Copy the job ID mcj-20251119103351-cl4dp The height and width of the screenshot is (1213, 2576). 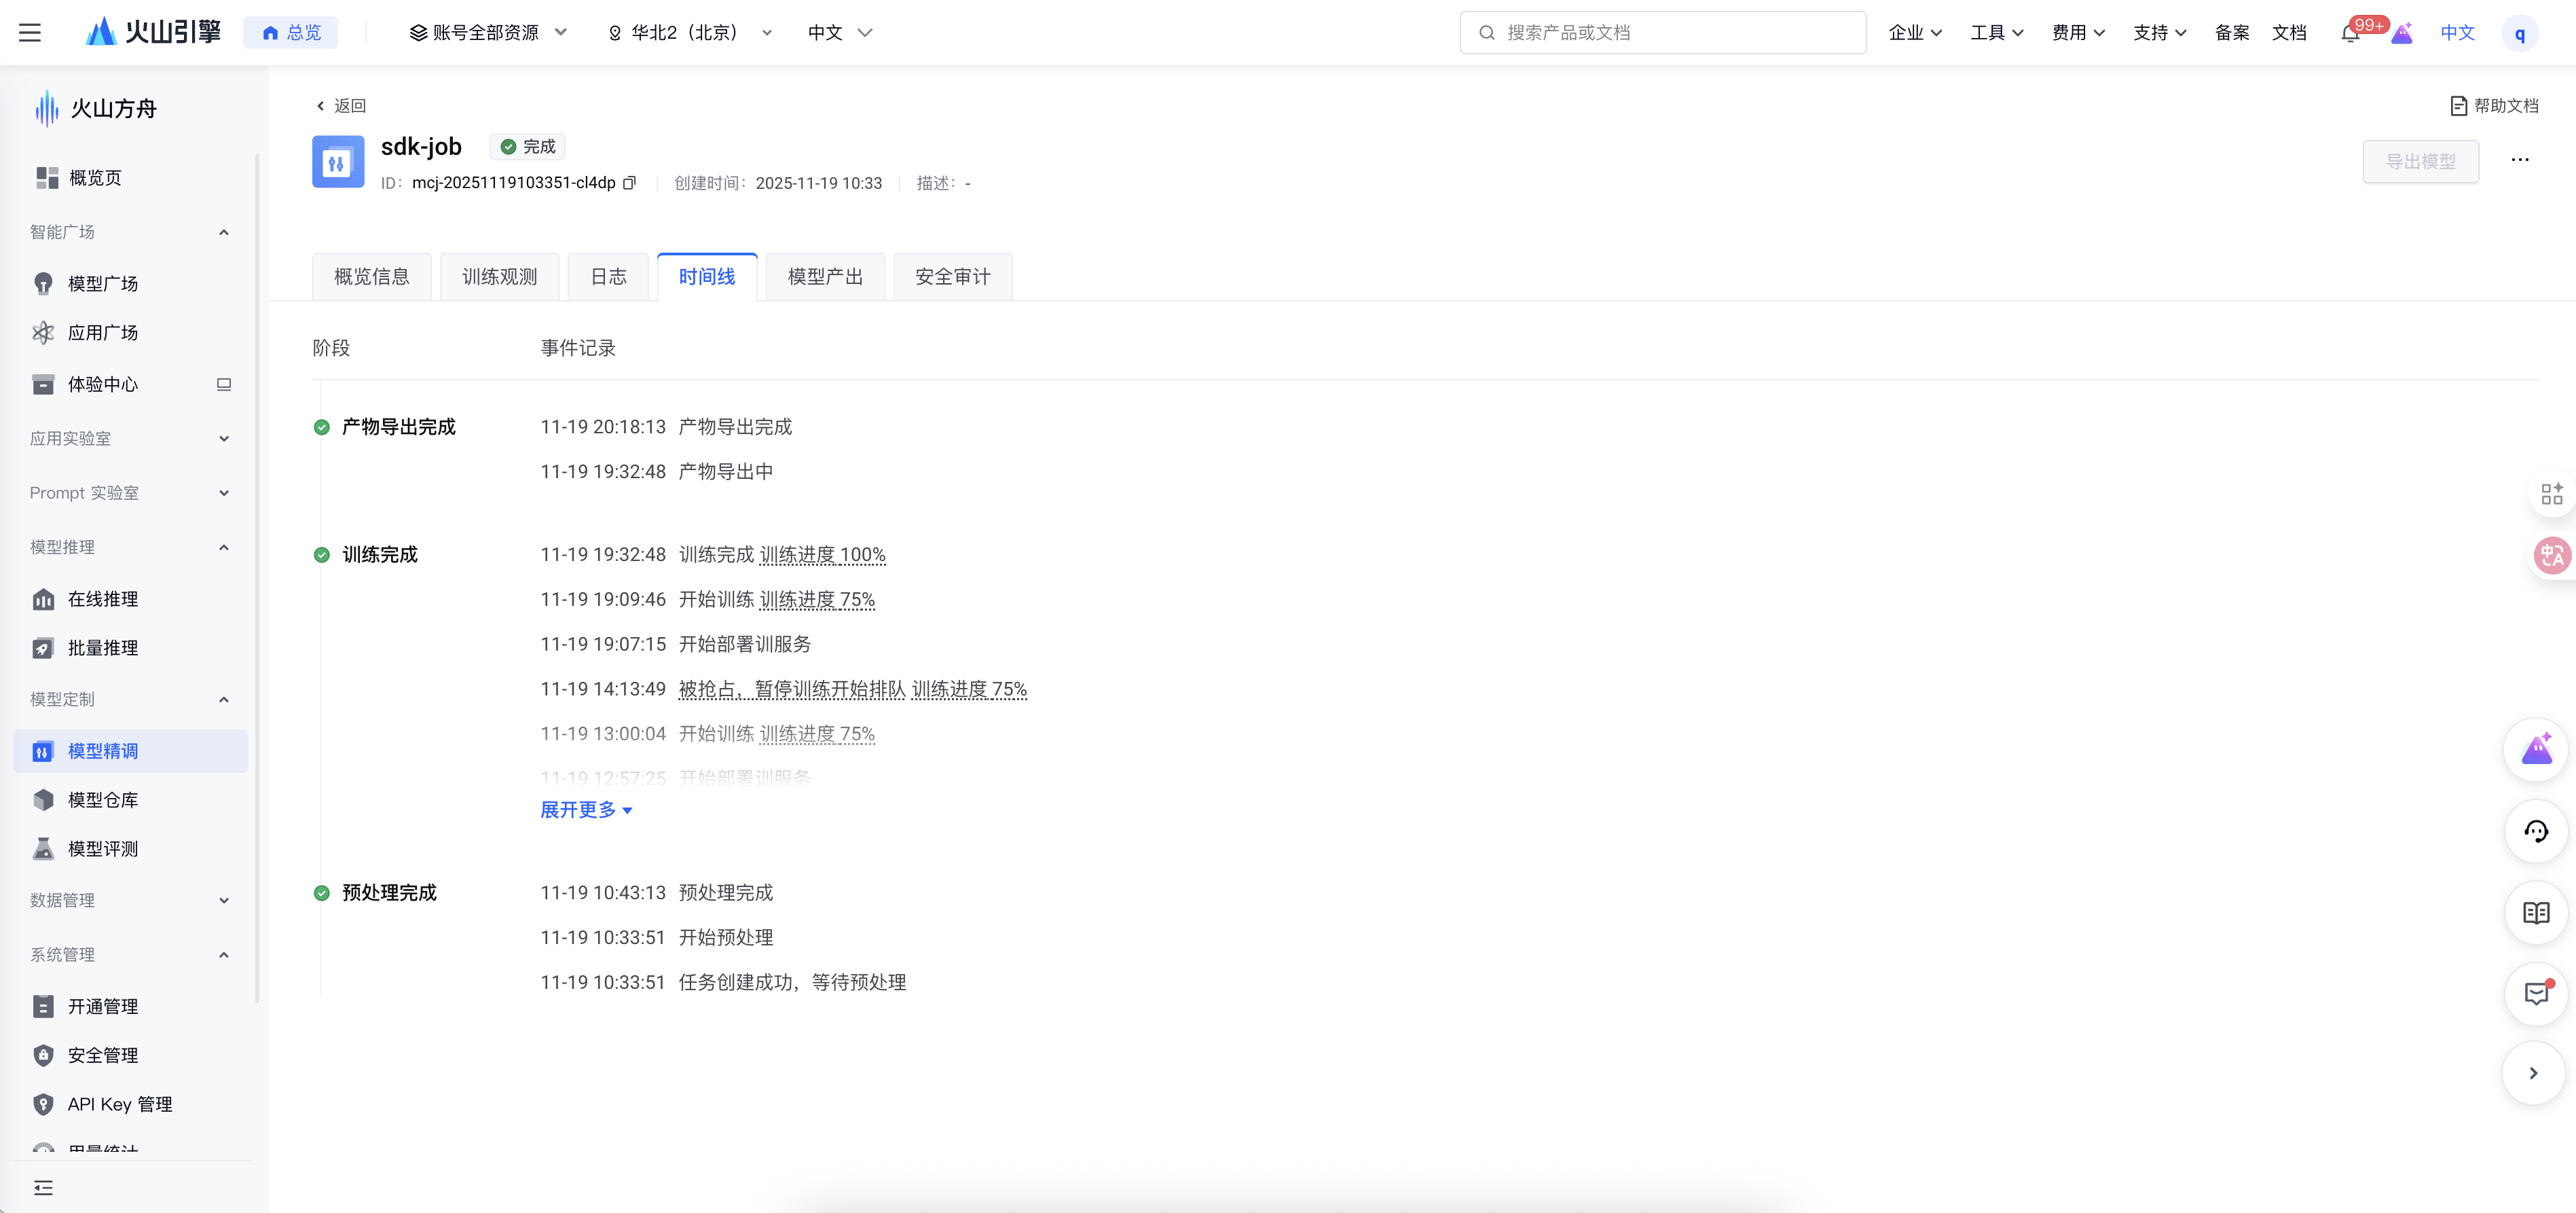(x=630, y=183)
